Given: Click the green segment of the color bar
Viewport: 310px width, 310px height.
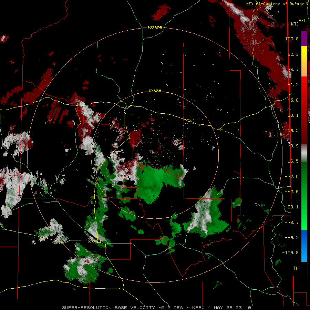Looking at the screenshot, I should [304, 196].
